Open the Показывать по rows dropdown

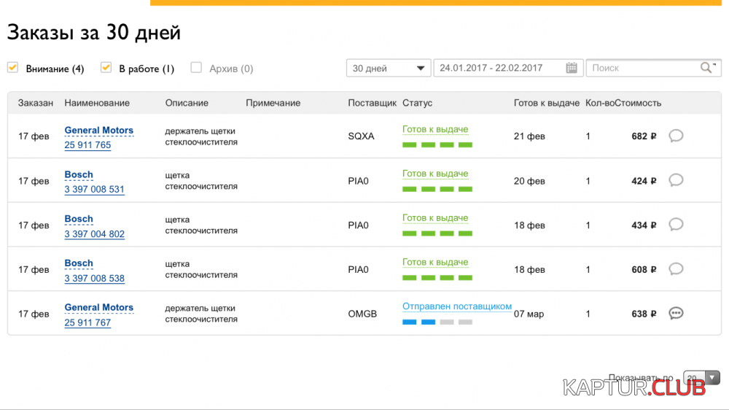click(701, 377)
